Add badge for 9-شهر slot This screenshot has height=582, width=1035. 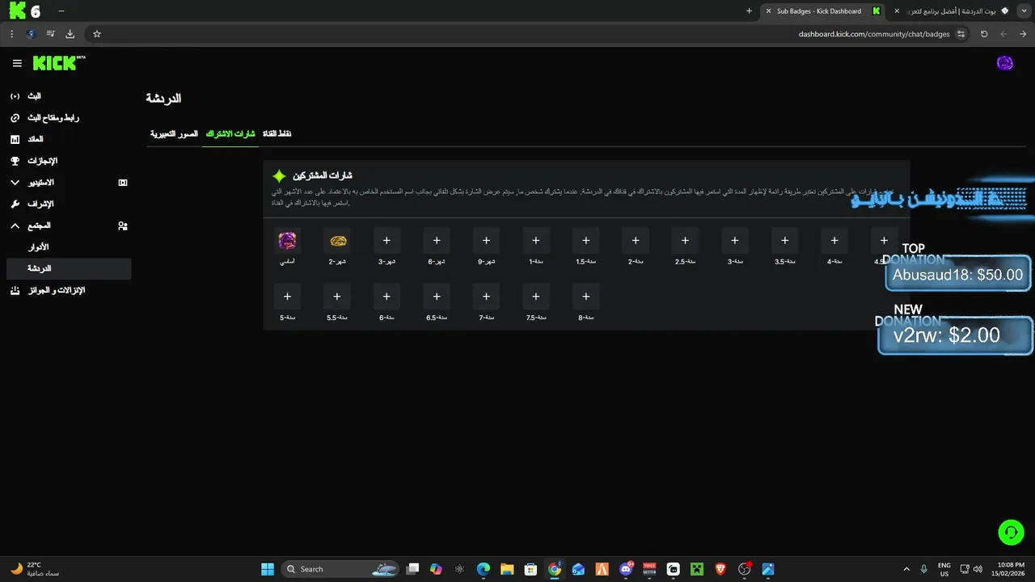(x=486, y=241)
